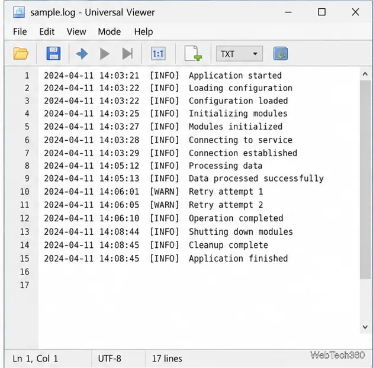Click the 'Configuration loaded' log line

(166, 101)
